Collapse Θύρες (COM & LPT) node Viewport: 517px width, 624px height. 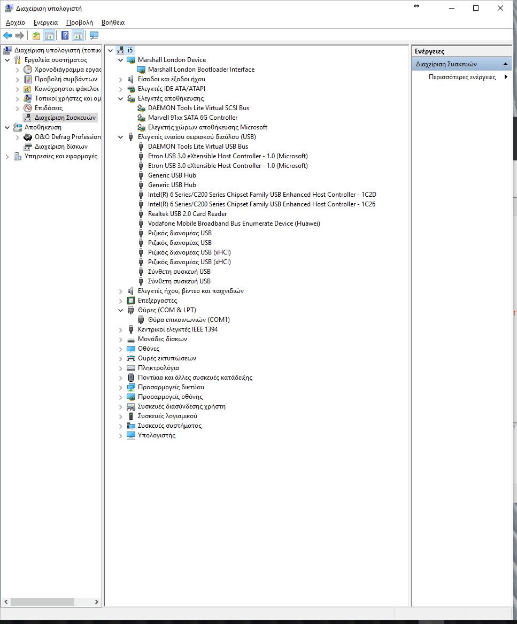[x=121, y=311]
